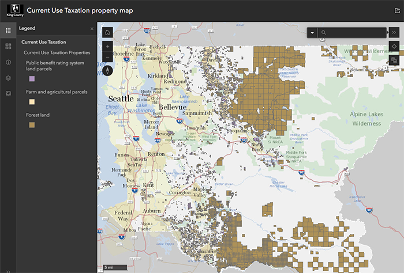Click the 5 mi scale bar
This screenshot has height=273, width=404.
115,267
